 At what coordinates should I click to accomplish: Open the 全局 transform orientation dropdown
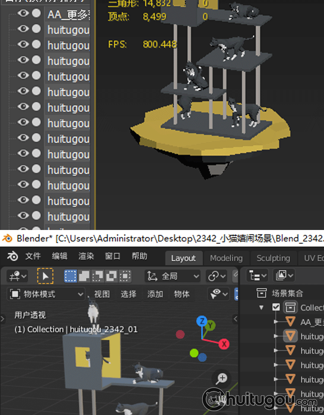(x=173, y=276)
